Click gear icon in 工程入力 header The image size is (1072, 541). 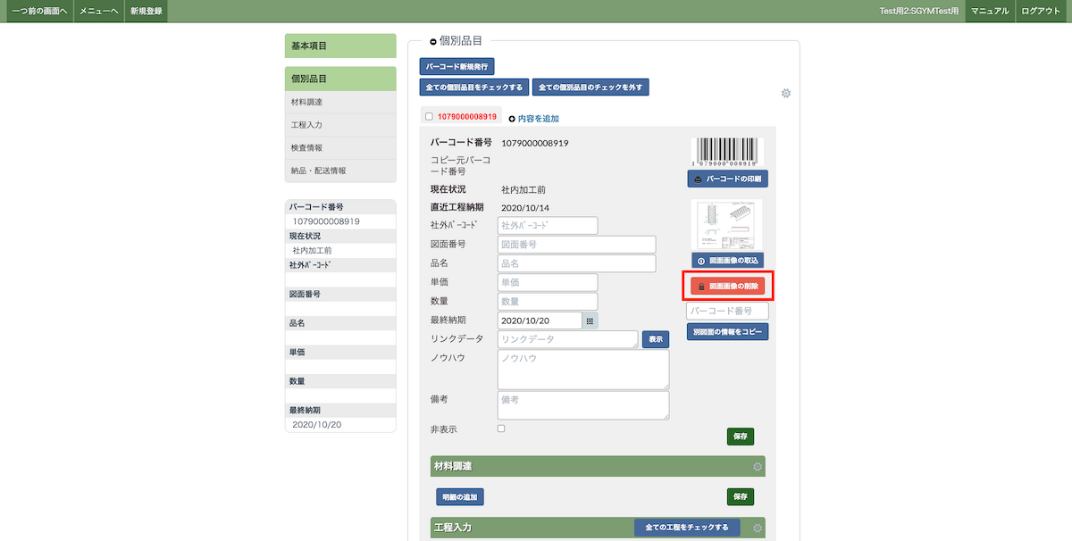point(758,528)
